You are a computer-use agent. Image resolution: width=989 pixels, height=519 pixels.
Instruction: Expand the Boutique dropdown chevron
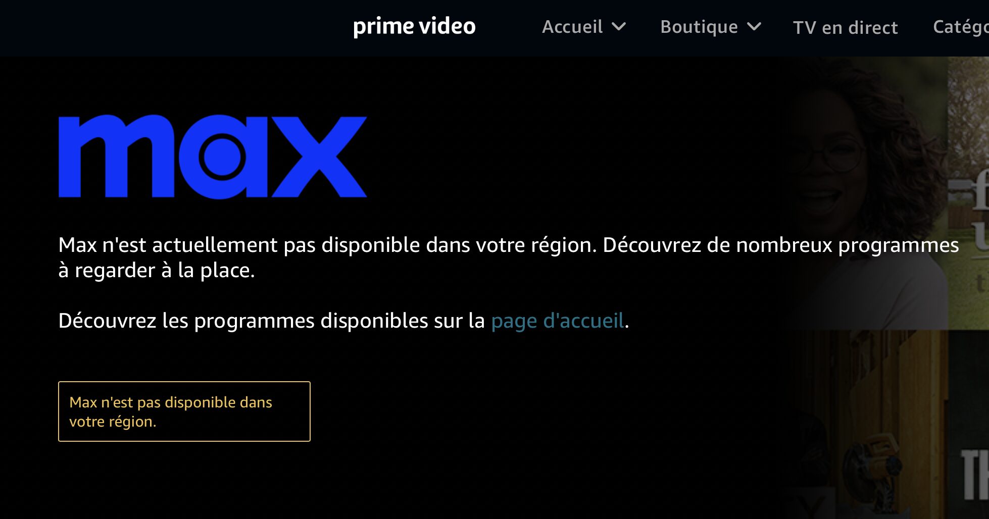[754, 27]
